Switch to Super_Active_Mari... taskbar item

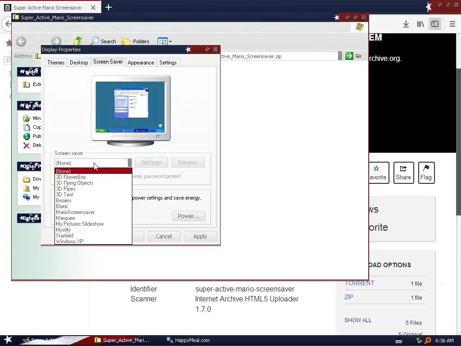click(x=122, y=340)
